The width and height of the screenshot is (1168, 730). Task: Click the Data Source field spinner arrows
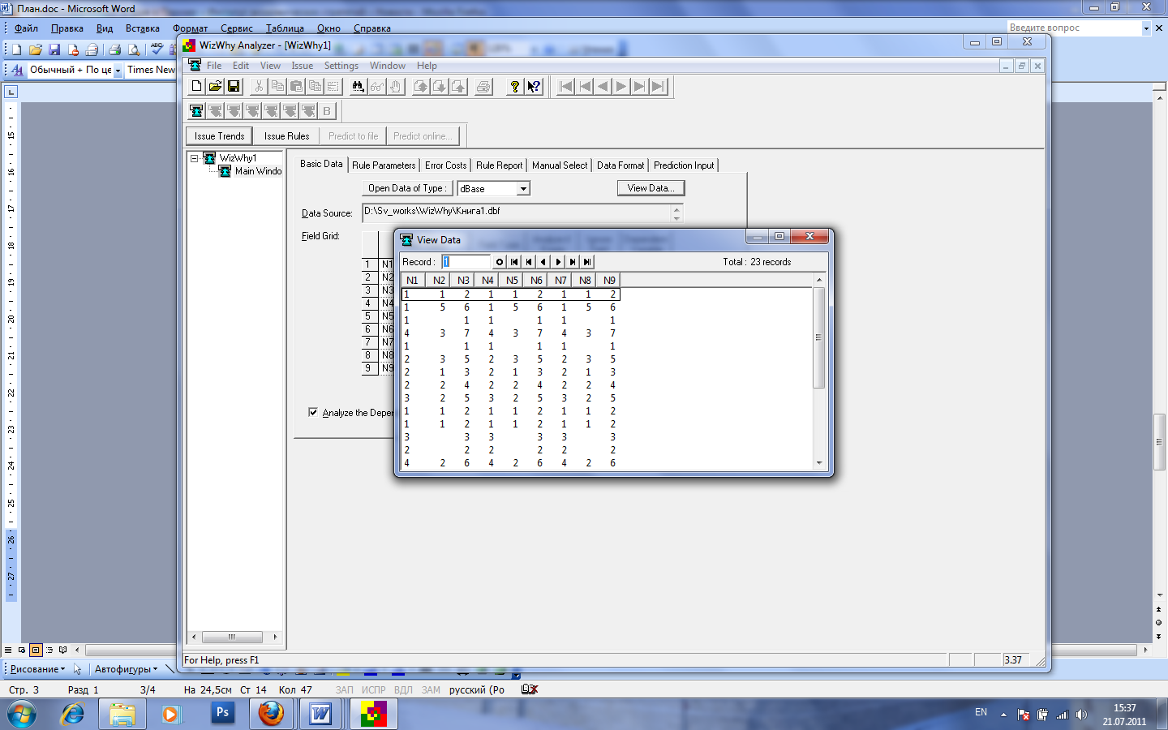676,213
